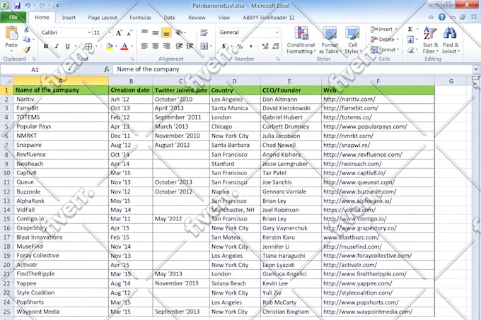This screenshot has width=481, height=320.
Task: Toggle Wrap Text icon
Action: pyautogui.click(x=204, y=32)
